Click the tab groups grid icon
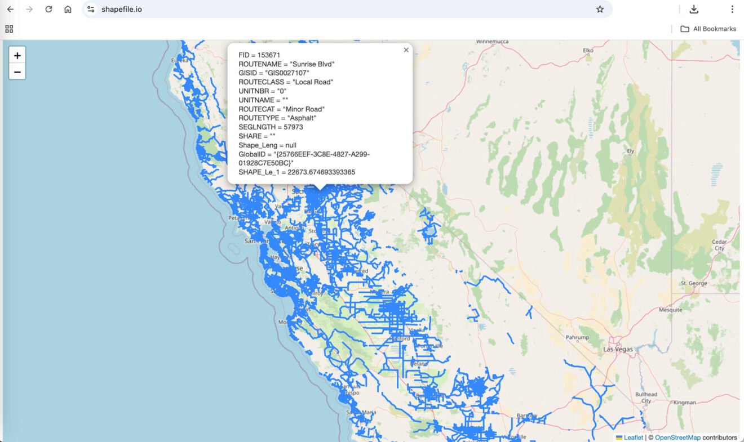Image resolution: width=744 pixels, height=442 pixels. [8, 28]
